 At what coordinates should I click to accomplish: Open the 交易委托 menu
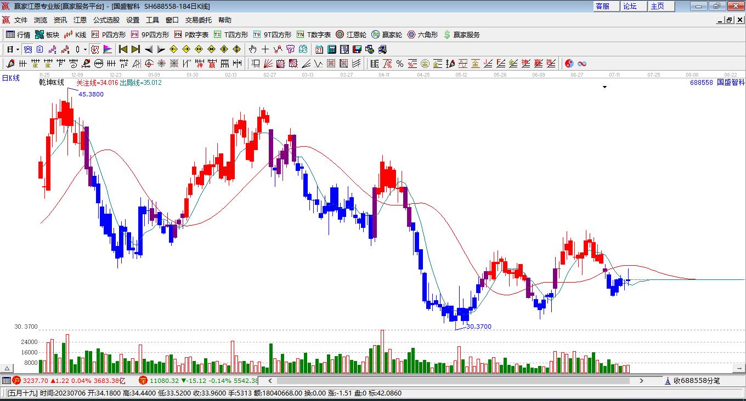[x=199, y=20]
